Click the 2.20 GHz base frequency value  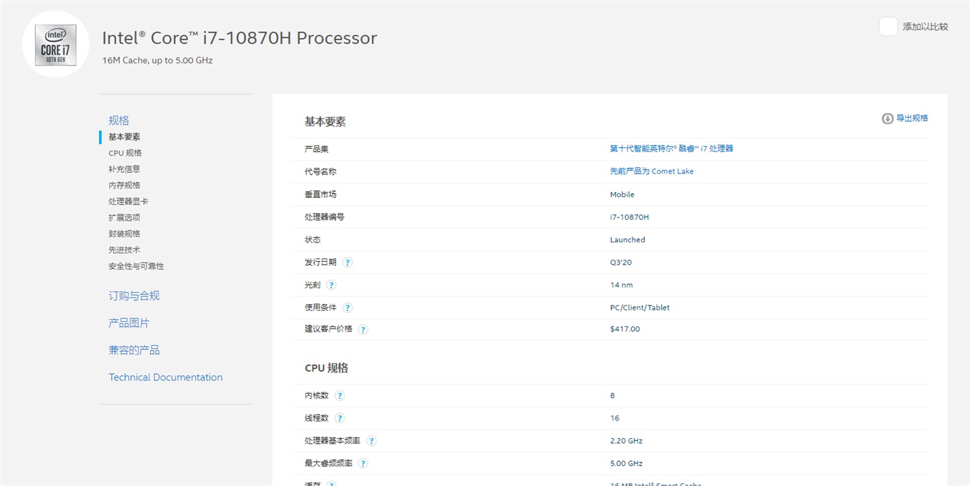626,441
